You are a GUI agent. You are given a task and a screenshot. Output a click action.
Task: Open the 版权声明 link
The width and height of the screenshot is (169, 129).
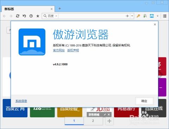73,50
